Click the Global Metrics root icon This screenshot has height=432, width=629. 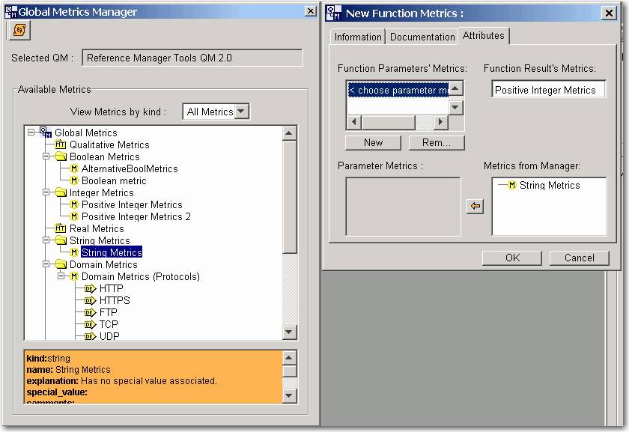(x=46, y=133)
